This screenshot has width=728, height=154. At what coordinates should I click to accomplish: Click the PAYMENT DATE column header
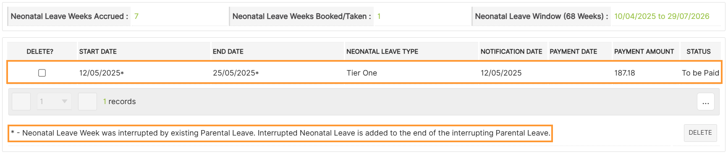click(x=573, y=52)
